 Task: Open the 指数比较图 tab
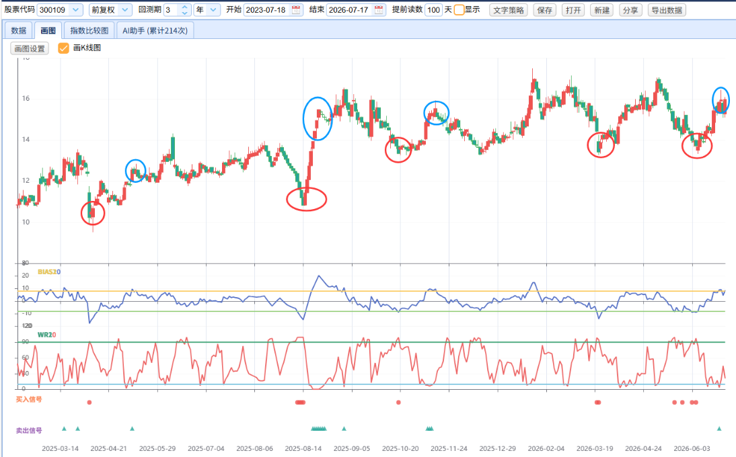click(89, 30)
